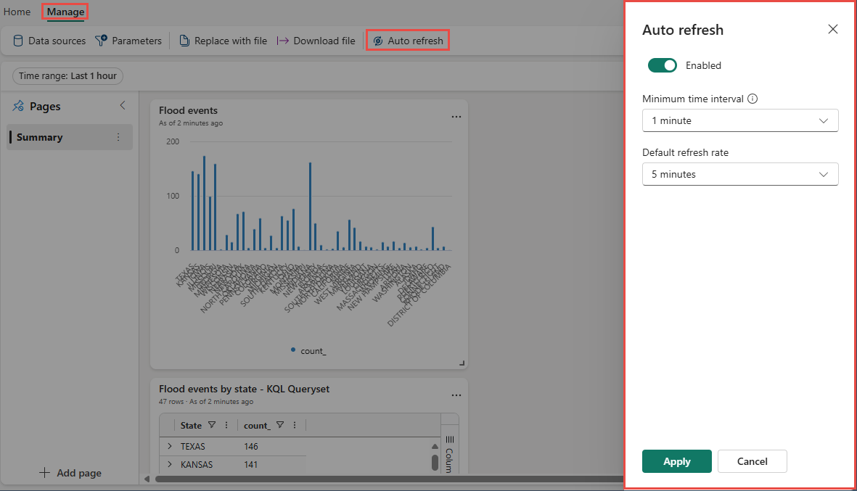The width and height of the screenshot is (857, 491).
Task: Click the 146 count cell
Action: 251,447
